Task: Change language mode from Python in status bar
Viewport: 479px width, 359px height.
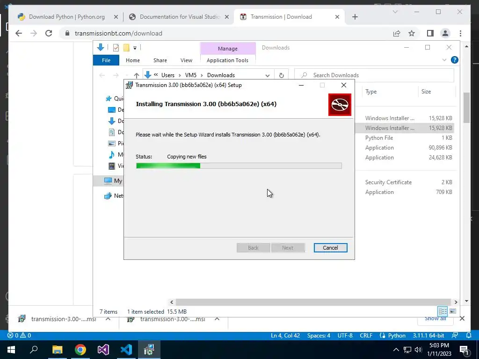Action: coord(397,336)
